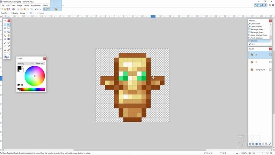
Task: Open the Edit menu
Action: coord(8,6)
